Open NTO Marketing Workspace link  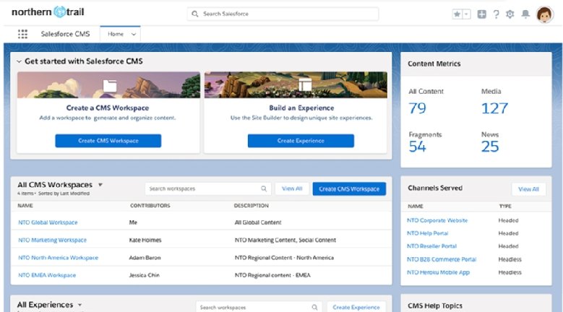click(53, 240)
